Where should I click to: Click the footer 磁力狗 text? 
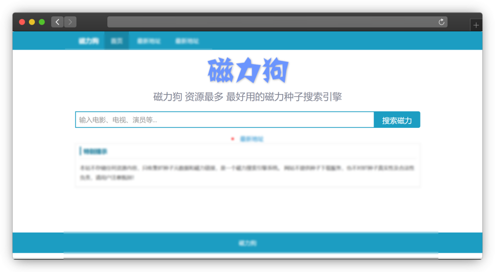[247, 243]
